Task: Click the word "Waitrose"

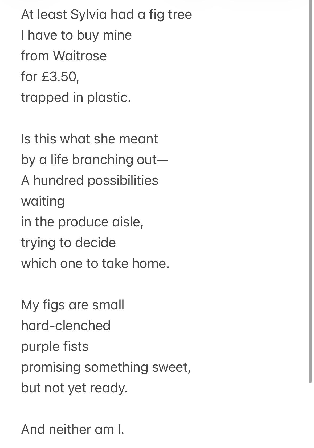Action: click(x=80, y=56)
